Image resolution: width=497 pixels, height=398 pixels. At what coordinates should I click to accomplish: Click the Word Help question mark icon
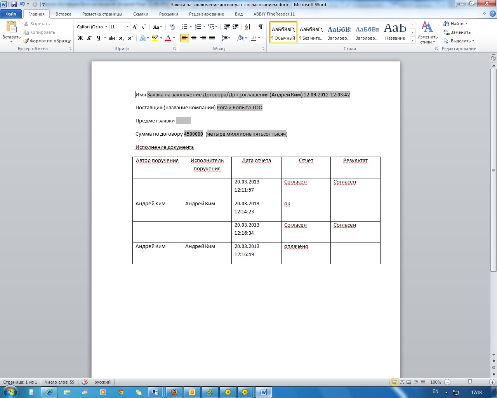tap(492, 14)
